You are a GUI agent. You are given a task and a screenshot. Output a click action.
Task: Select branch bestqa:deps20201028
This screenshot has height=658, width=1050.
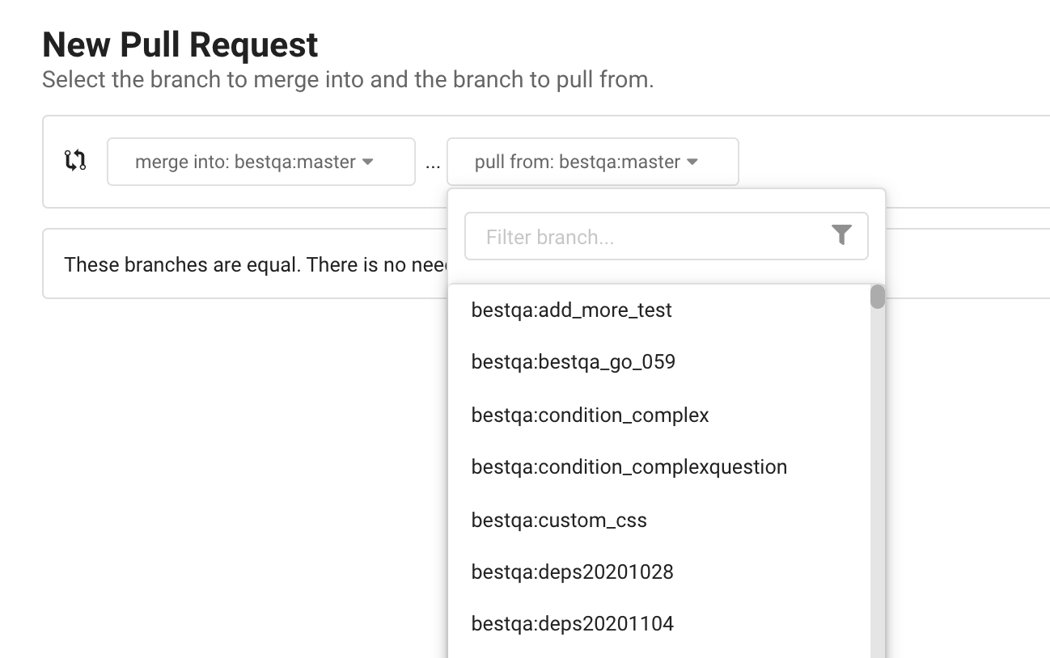572,572
